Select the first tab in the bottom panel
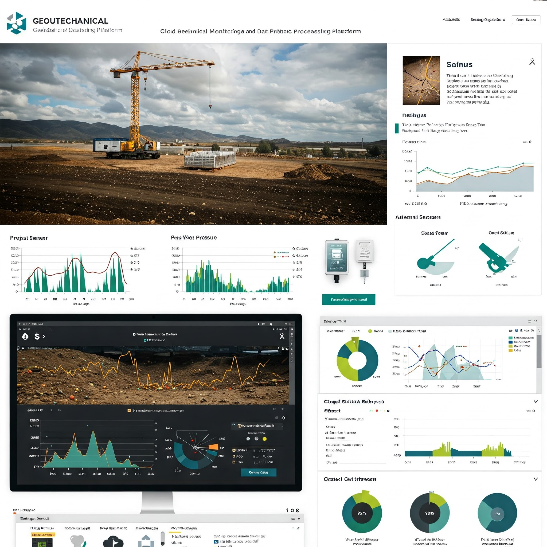 (x=42, y=528)
